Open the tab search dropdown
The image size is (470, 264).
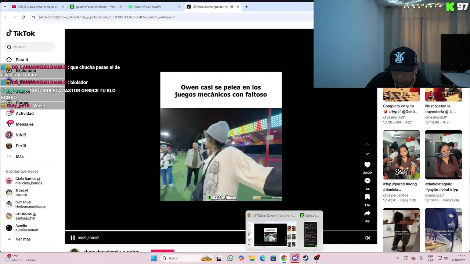[x=5, y=7]
